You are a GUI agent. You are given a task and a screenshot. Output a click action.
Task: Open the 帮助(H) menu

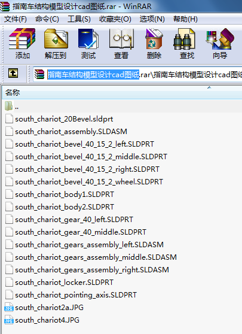[x=185, y=19]
